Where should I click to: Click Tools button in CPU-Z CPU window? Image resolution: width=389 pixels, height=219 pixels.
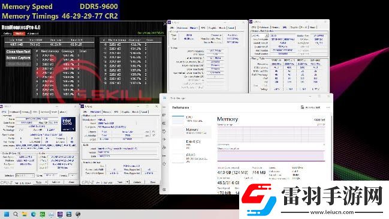[39, 182]
